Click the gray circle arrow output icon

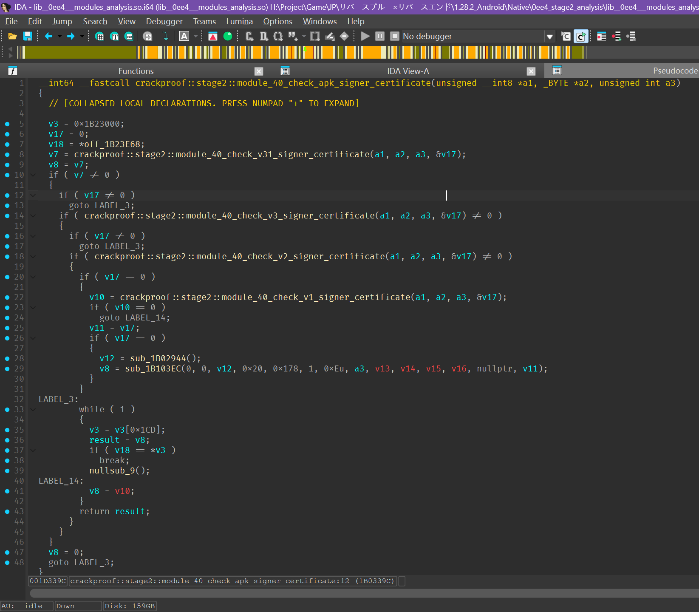[x=147, y=37]
